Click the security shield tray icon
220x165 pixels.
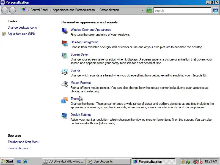coord(183,161)
